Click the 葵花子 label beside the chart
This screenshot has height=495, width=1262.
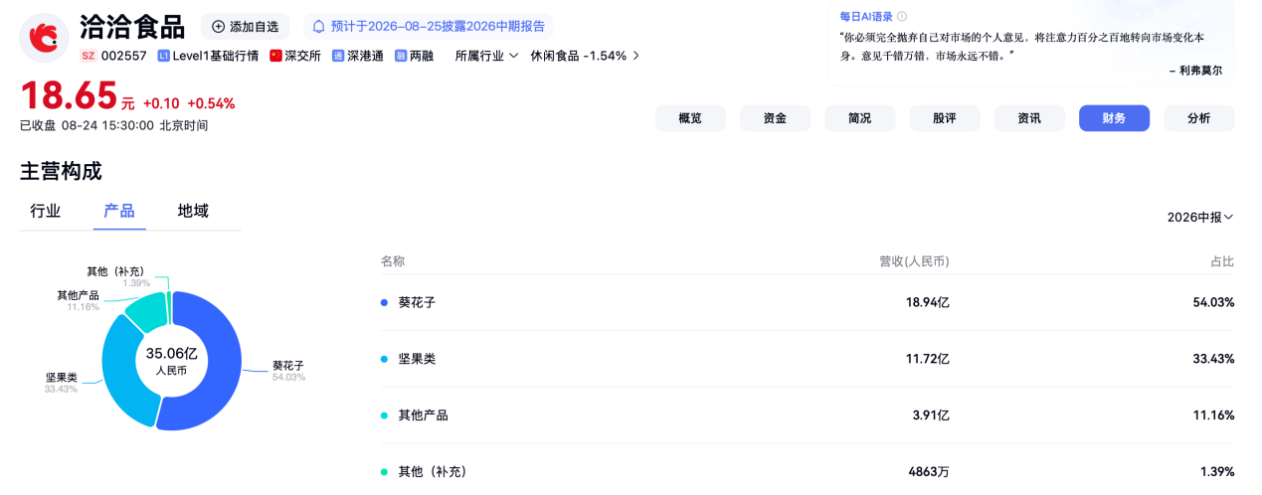(288, 366)
